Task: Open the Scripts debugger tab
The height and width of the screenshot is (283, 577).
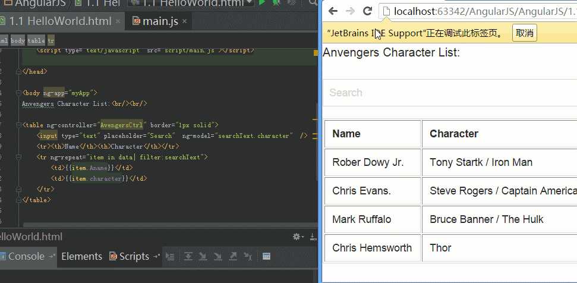Action: pyautogui.click(x=134, y=256)
